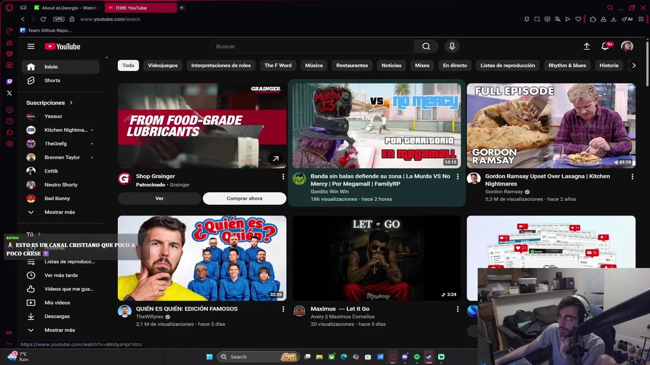The image size is (650, 365).
Task: Filter by The F Word chip
Action: point(278,65)
